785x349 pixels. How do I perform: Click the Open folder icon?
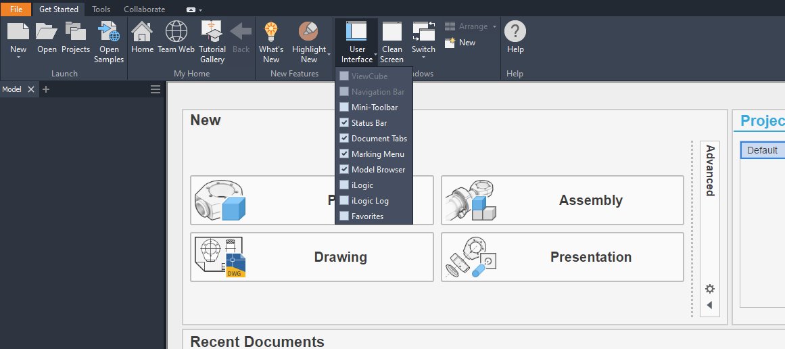(47, 31)
